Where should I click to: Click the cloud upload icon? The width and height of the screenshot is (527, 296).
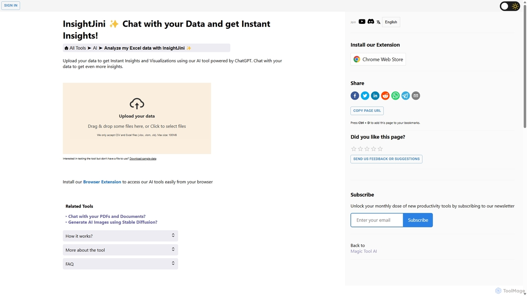137,104
